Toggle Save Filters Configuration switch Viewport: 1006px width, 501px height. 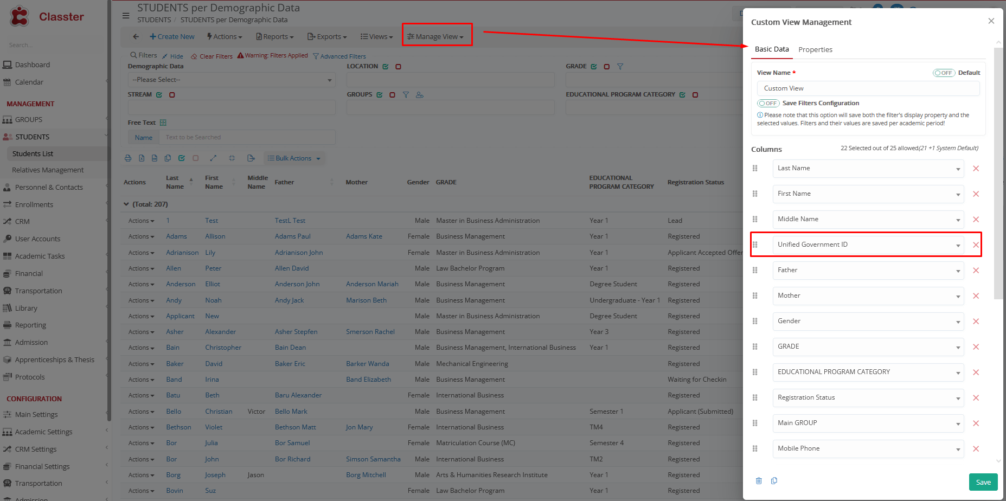(x=768, y=103)
